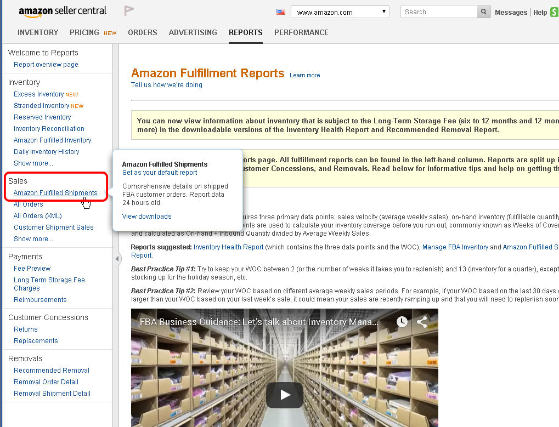The height and width of the screenshot is (427, 559).
Task: Click the search magnifier button
Action: tap(483, 12)
